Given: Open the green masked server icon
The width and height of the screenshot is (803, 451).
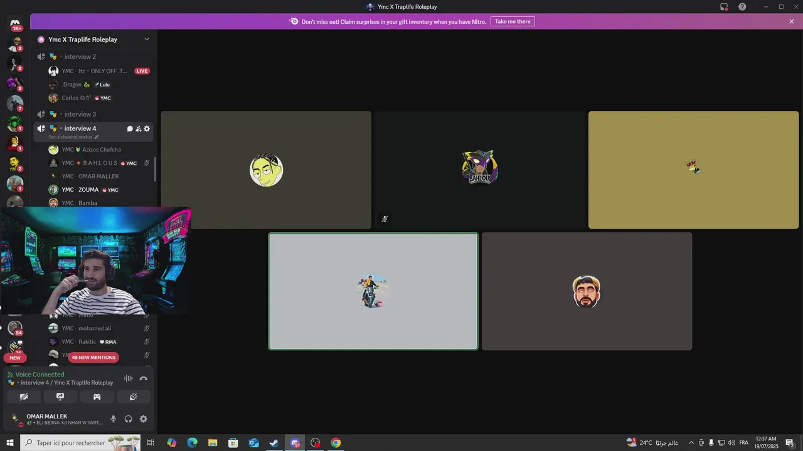Looking at the screenshot, I should tap(15, 123).
